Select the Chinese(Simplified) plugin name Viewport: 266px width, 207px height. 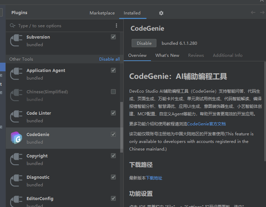coord(47,92)
